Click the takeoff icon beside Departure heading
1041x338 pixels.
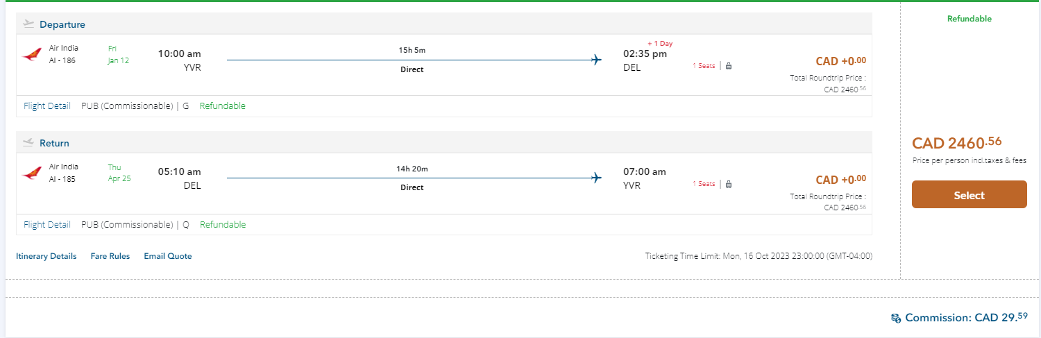(28, 24)
